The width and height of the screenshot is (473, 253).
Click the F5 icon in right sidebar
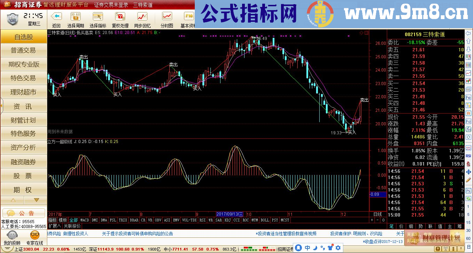pyautogui.click(x=468, y=191)
